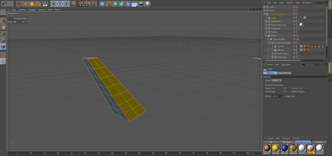Open the Cameras viewport menu
The width and height of the screenshot is (332, 156).
point(22,10)
